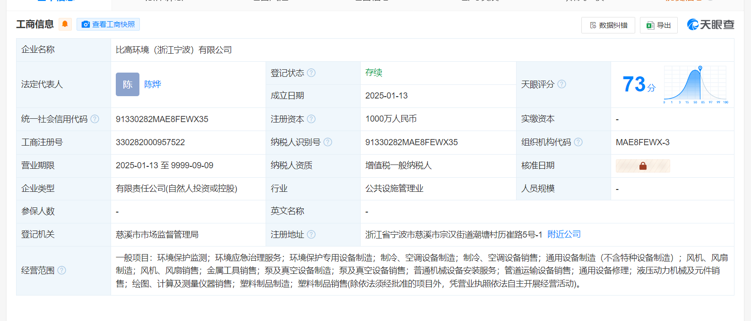Click help icon next to 注册地址
This screenshot has height=321, width=751.
(x=311, y=234)
